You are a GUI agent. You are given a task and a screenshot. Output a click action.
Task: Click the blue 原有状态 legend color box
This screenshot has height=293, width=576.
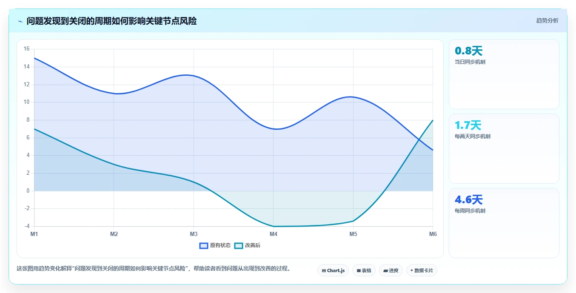tap(204, 245)
